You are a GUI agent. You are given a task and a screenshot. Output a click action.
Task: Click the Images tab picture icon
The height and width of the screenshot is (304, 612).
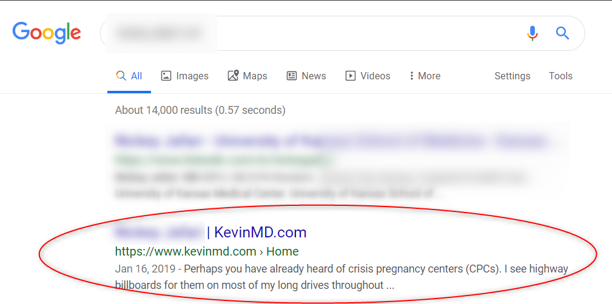coord(166,76)
